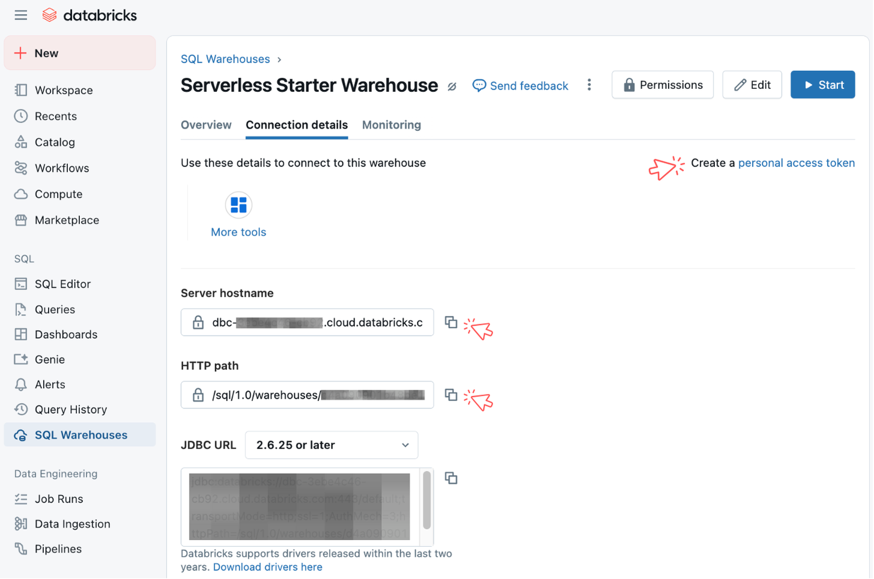Copy the HTTP path value

pos(451,395)
